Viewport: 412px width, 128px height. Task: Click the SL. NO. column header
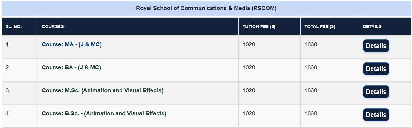click(14, 27)
